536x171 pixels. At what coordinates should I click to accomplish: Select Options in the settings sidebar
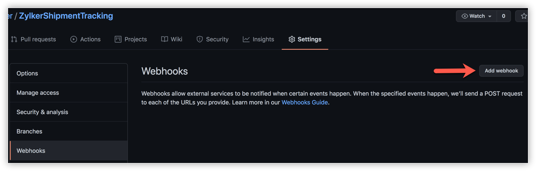click(x=27, y=73)
